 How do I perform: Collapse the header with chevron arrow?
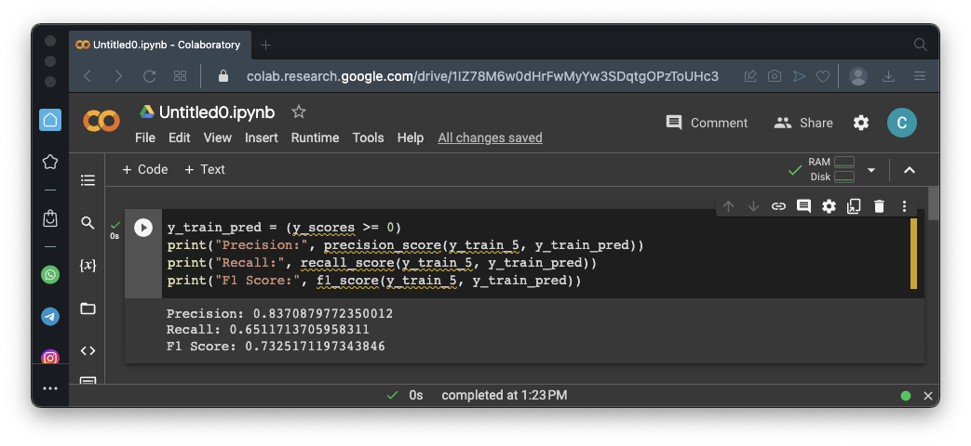point(910,170)
